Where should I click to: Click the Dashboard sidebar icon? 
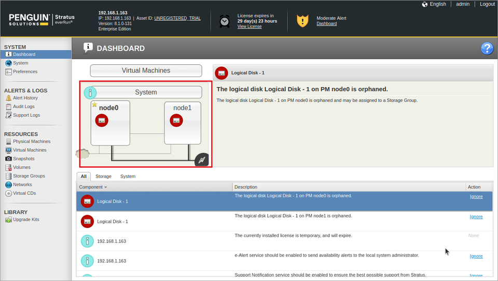click(x=9, y=55)
